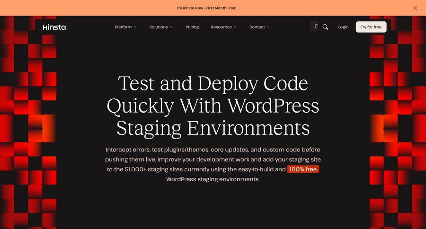Click the collapsed search box left of magnifier
The height and width of the screenshot is (229, 426).
[314, 27]
